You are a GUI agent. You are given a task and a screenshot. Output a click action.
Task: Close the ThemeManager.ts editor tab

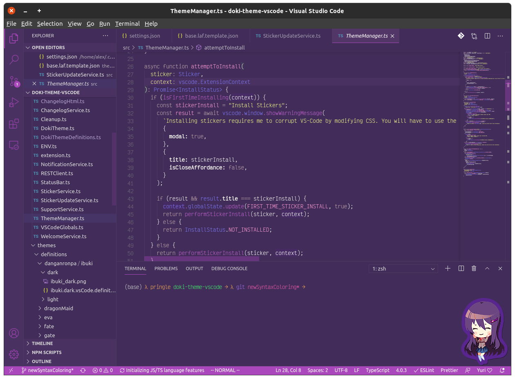pyautogui.click(x=392, y=36)
